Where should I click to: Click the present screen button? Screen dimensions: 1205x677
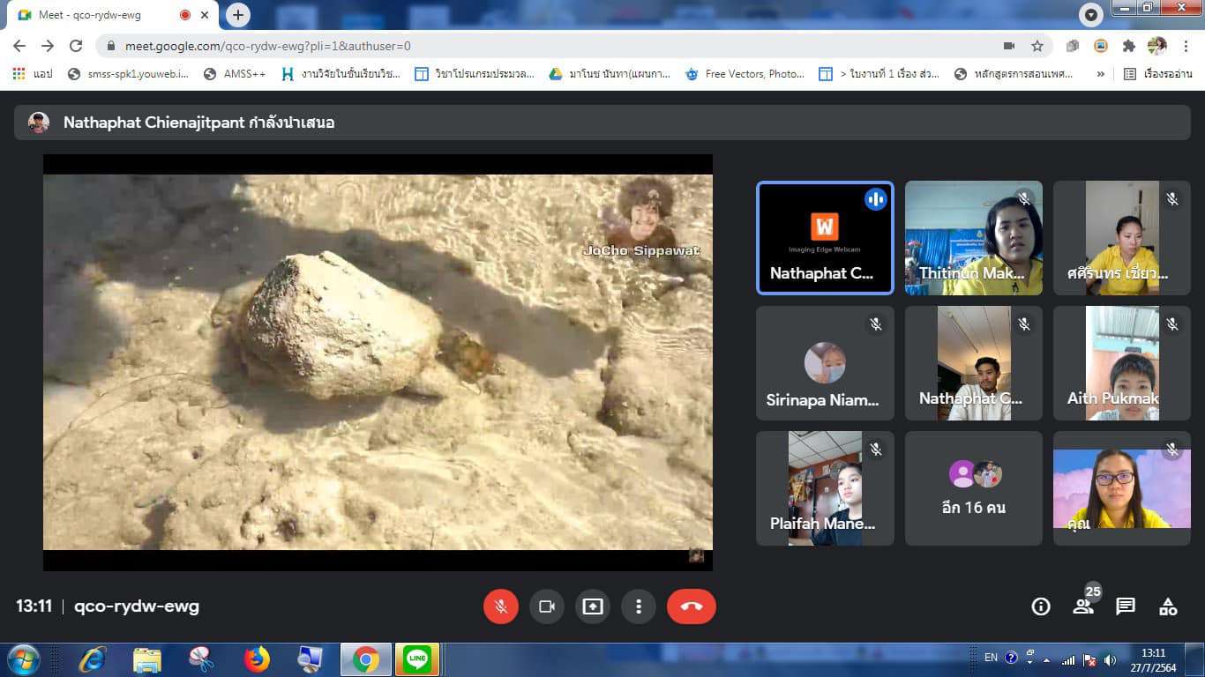(593, 606)
